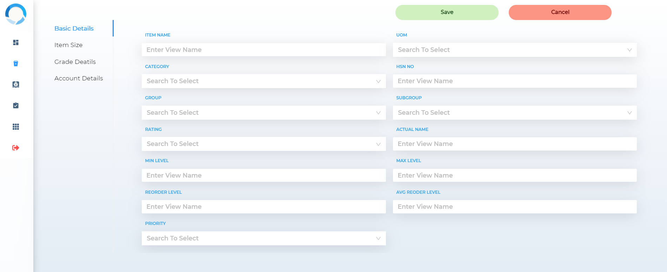Open the Subgroup select box
This screenshot has width=667, height=272.
(x=514, y=113)
